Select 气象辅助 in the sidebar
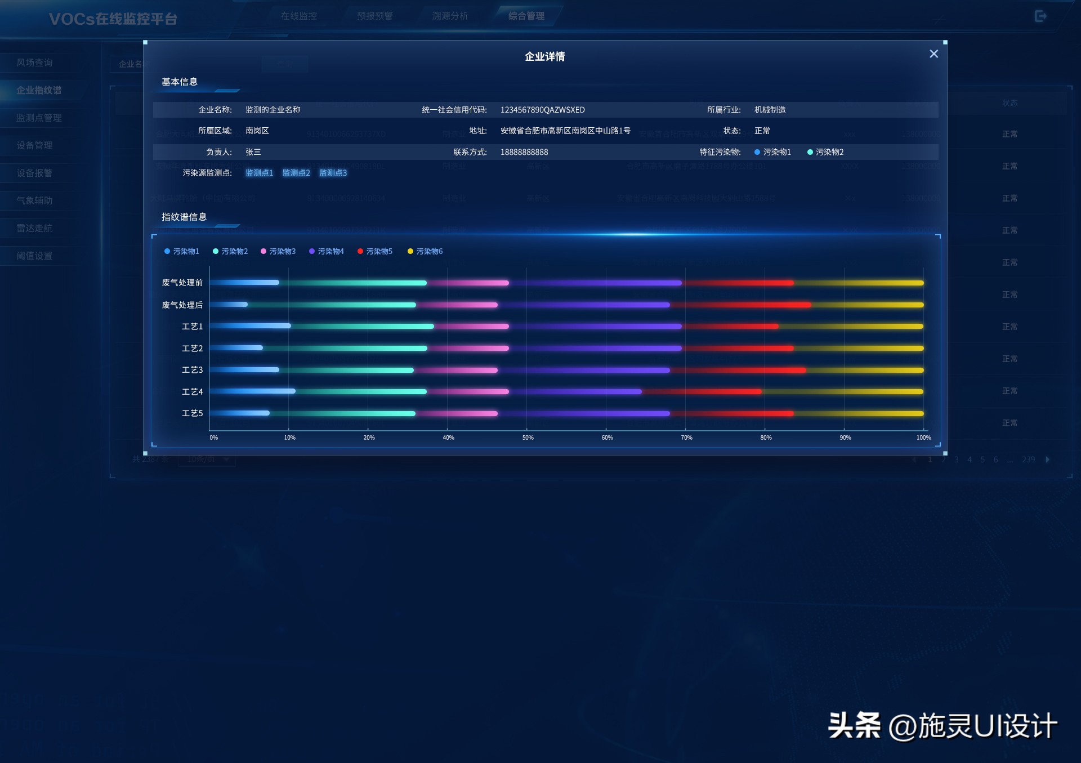 click(35, 200)
